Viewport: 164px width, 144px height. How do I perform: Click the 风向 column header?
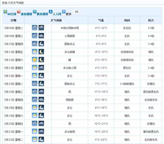click(x=127, y=20)
